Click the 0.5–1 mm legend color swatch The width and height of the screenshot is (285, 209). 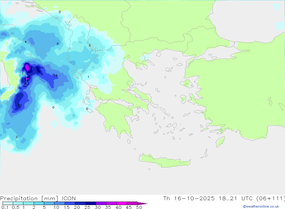18,203
